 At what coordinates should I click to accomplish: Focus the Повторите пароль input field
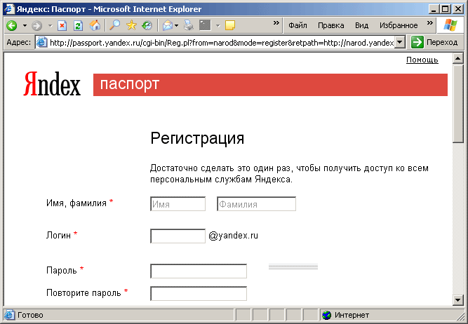click(199, 294)
